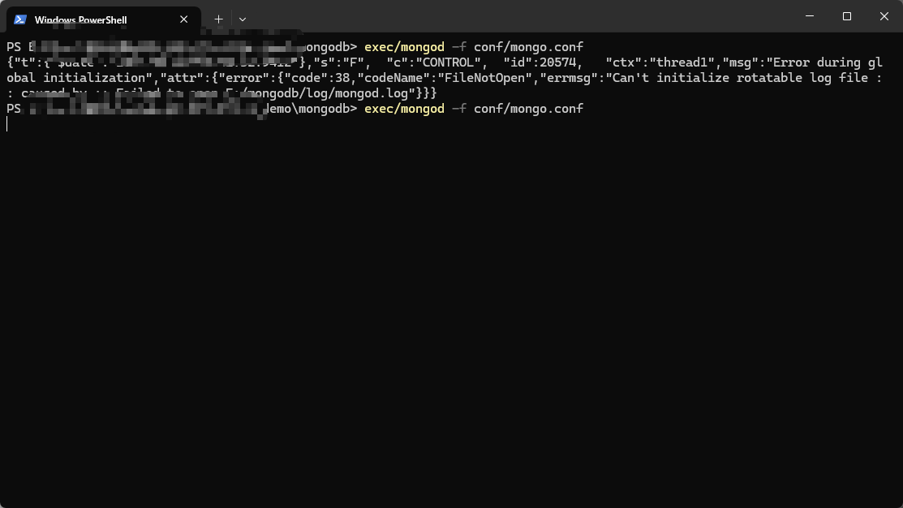Viewport: 903px width, 508px height.
Task: Click the first 'exec/mongod' command text
Action: pyautogui.click(x=404, y=46)
